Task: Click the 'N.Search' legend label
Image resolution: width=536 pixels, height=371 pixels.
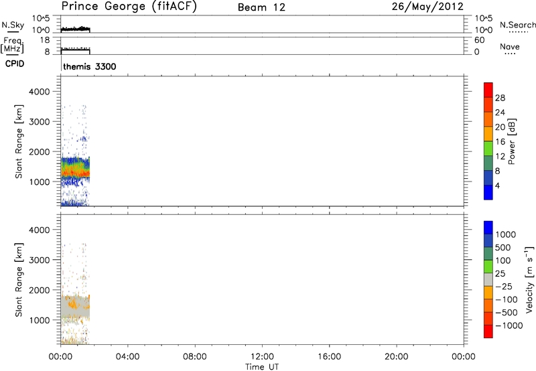Action: point(517,25)
